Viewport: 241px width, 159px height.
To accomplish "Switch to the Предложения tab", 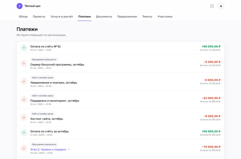I will tap(127, 17).
